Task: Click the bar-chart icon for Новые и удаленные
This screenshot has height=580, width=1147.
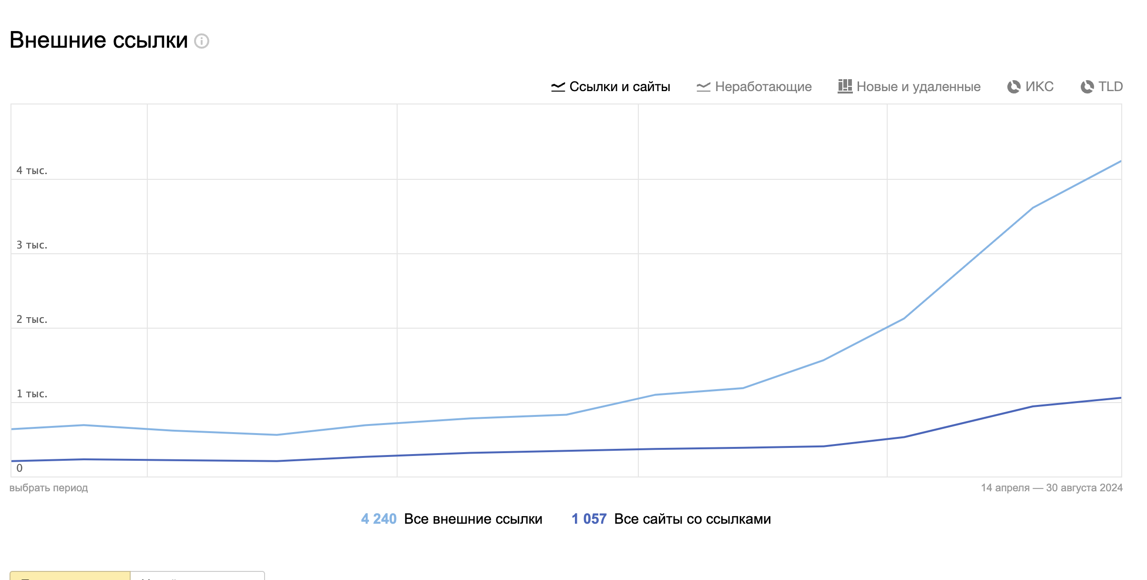Action: click(x=845, y=86)
